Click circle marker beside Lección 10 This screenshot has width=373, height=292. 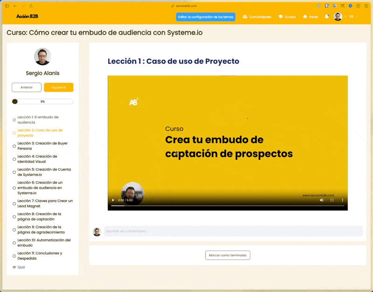tap(14, 243)
